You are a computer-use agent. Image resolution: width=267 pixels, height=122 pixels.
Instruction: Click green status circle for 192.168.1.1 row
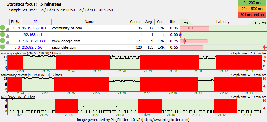point(3,34)
